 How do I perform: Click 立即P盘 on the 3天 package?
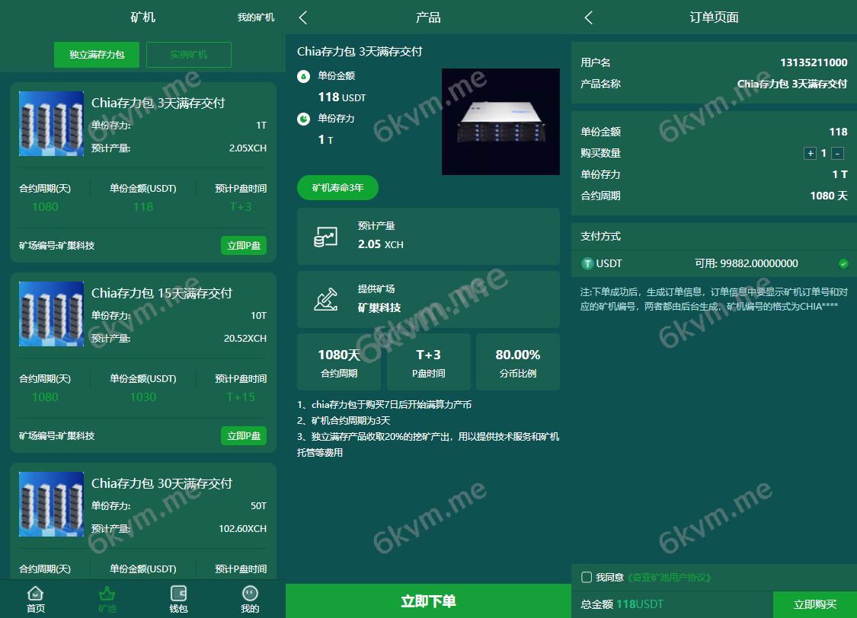point(243,246)
